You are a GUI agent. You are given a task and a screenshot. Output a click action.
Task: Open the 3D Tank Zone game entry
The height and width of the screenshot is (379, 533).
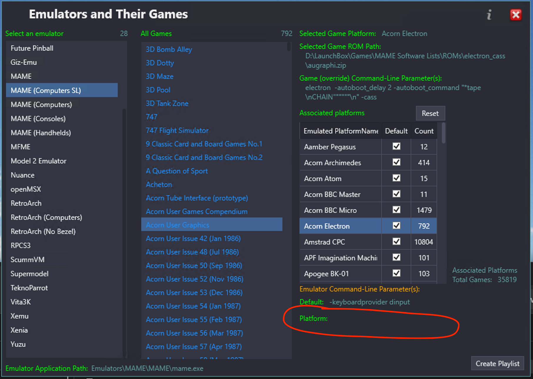tap(167, 103)
